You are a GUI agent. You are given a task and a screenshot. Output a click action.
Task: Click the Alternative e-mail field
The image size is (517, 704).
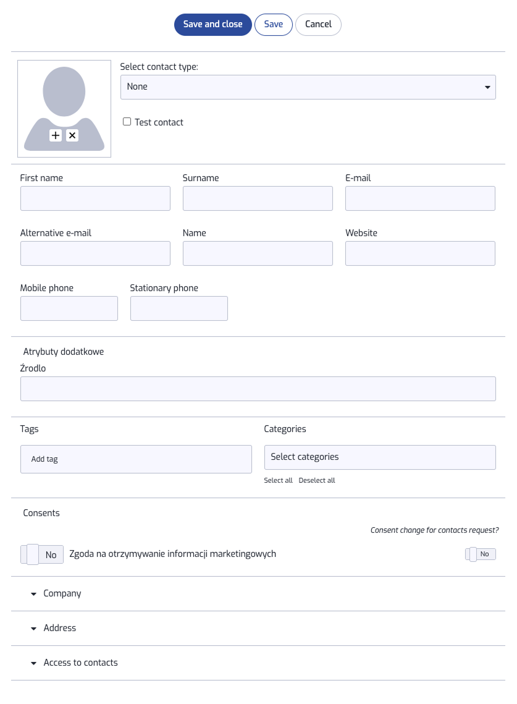click(95, 253)
